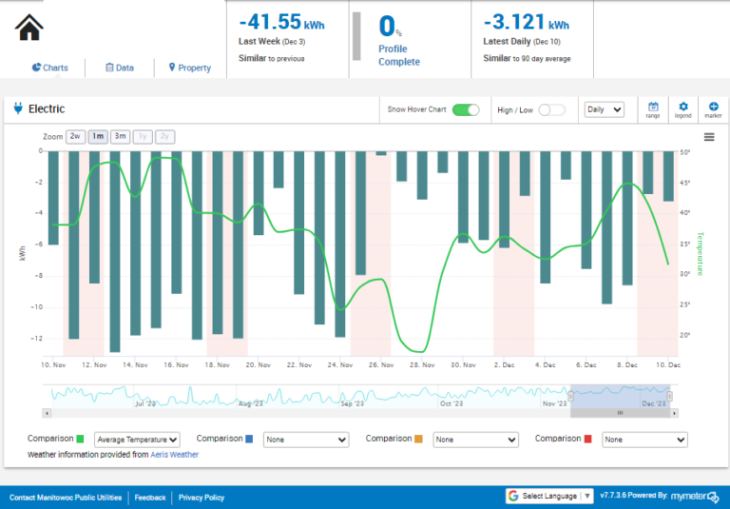Open the legend gear icon
This screenshot has width=730, height=509.
pyautogui.click(x=682, y=108)
